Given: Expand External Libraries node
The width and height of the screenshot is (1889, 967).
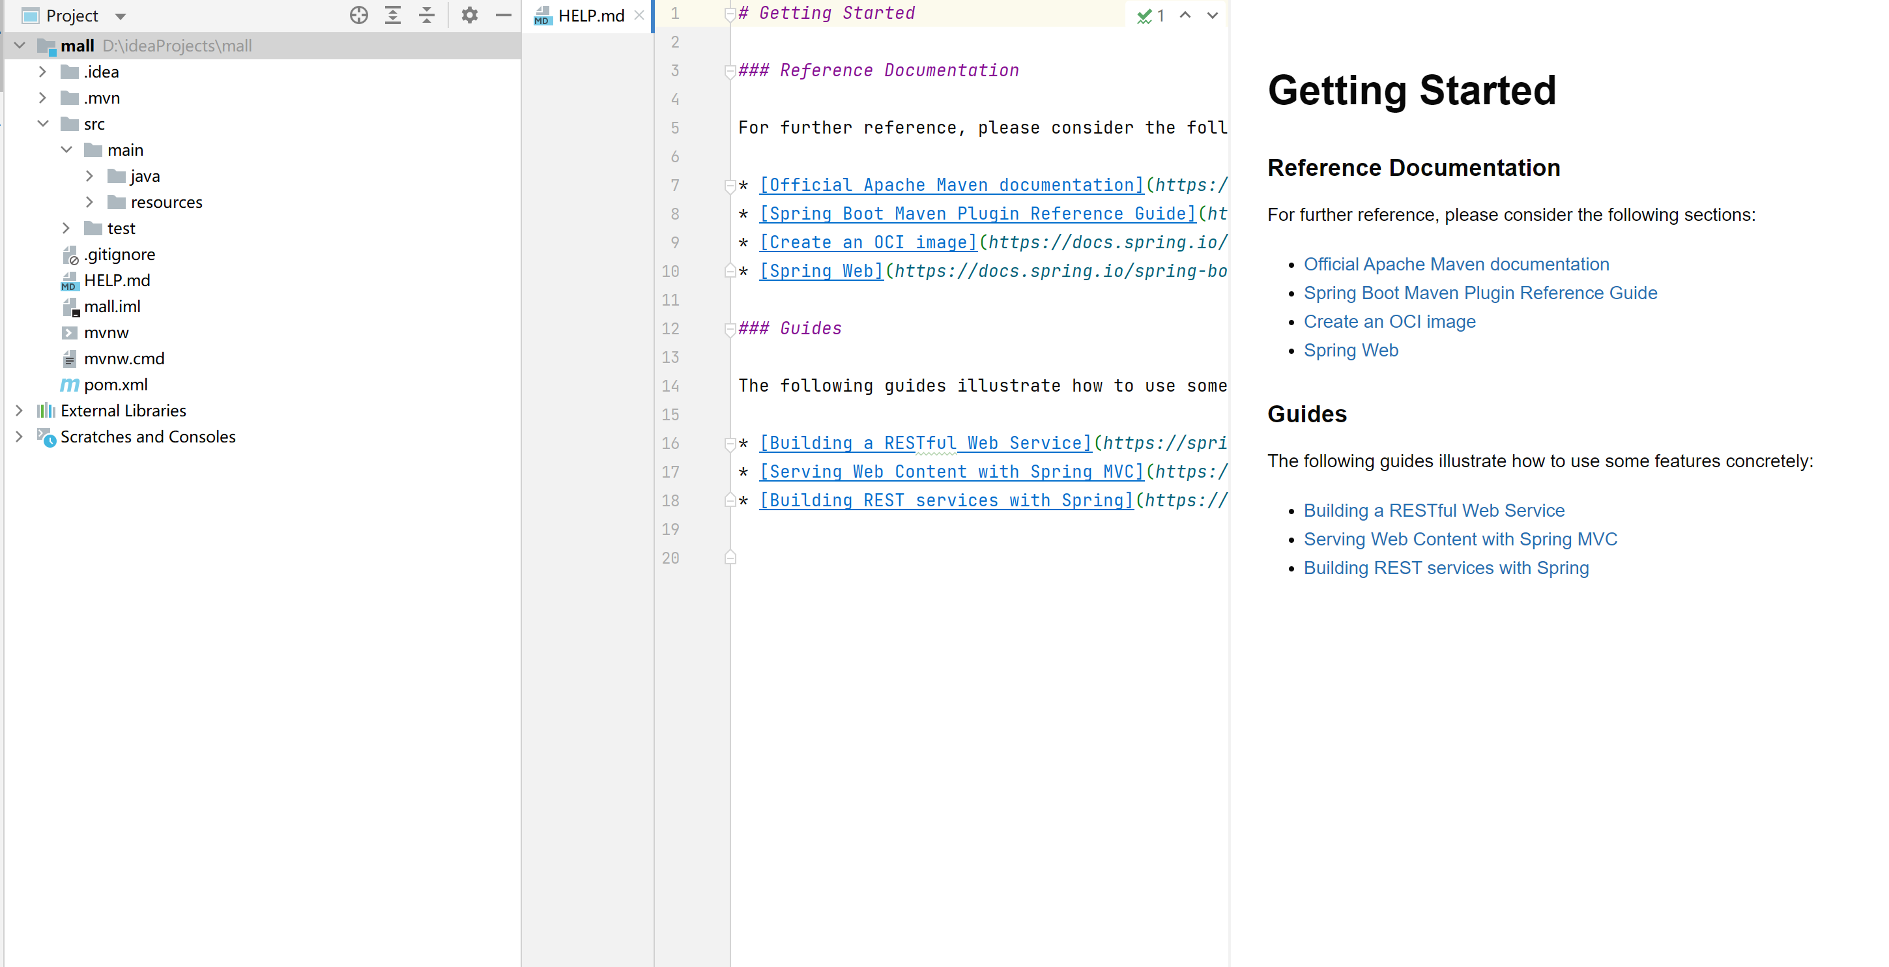Looking at the screenshot, I should [20, 411].
